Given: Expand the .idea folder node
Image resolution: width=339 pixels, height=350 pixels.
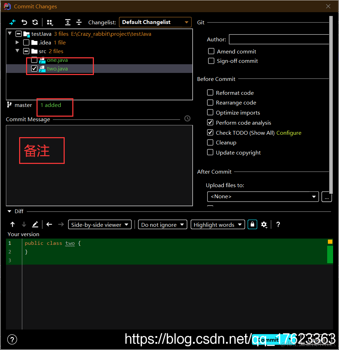Looking at the screenshot, I should (x=17, y=42).
